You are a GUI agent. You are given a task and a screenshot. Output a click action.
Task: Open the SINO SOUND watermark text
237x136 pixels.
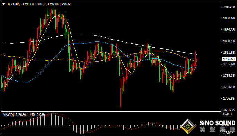217,123
